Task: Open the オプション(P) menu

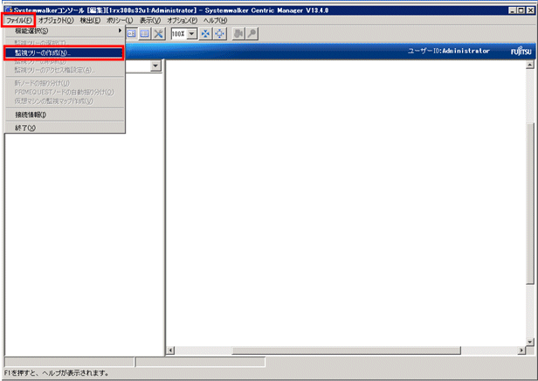Action: point(183,21)
